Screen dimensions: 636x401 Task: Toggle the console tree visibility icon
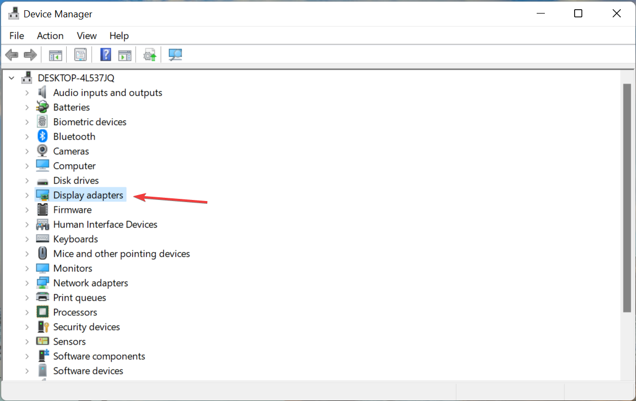[x=55, y=54]
